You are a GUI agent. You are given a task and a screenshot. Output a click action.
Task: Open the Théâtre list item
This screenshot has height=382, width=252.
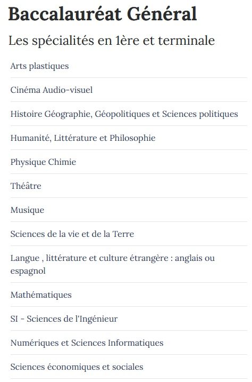(129, 186)
